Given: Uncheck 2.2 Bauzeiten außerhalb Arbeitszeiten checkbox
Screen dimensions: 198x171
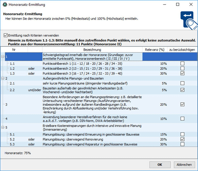Looking at the screenshot, I should pos(182,90).
